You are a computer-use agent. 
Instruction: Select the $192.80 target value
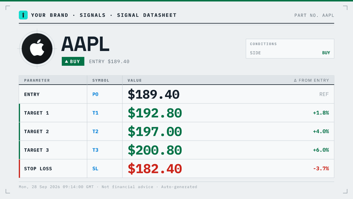pos(155,113)
